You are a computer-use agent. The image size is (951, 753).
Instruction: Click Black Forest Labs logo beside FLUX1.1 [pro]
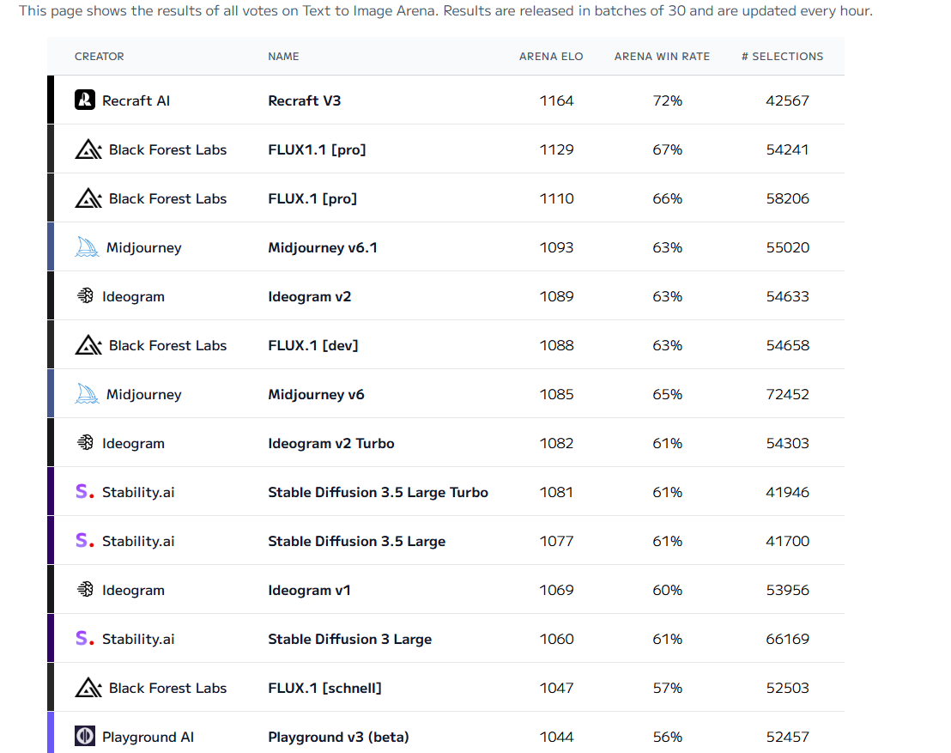coord(89,149)
